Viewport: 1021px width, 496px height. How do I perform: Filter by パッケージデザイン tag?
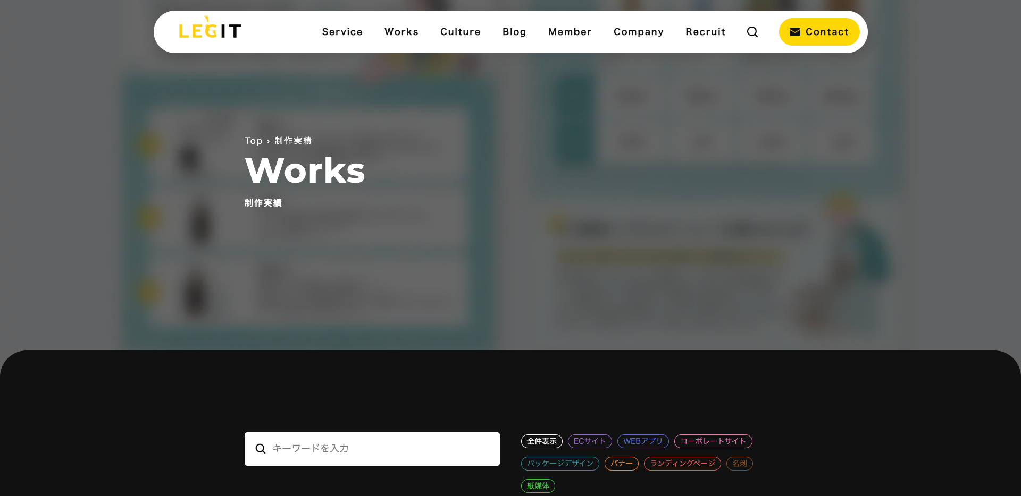coord(559,464)
